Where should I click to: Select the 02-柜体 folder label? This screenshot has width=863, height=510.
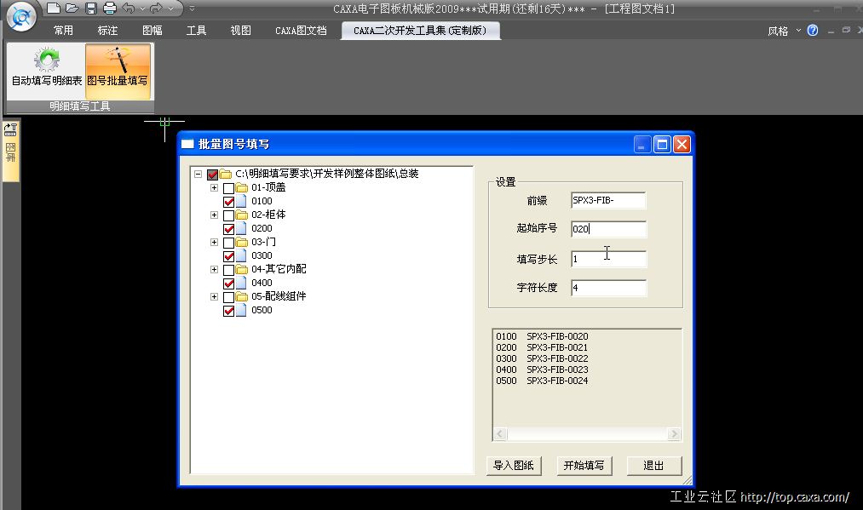(268, 215)
